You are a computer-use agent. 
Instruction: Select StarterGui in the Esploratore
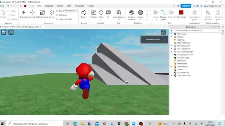(x=181, y=61)
